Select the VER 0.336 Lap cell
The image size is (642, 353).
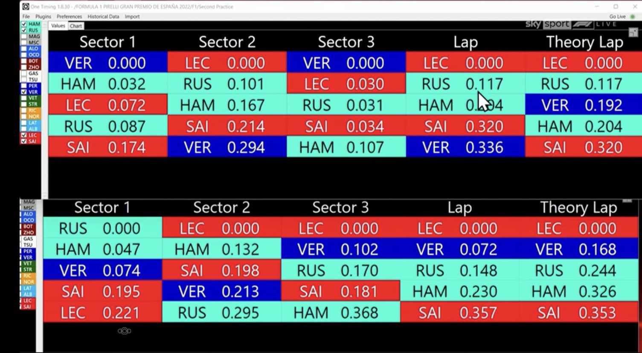pos(465,148)
